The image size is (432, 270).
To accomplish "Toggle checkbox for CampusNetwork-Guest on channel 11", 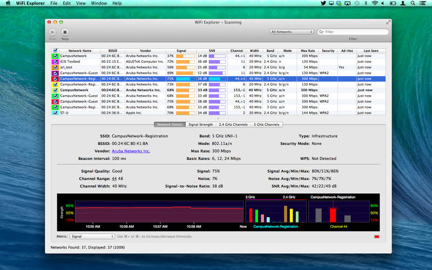I will click(55, 73).
